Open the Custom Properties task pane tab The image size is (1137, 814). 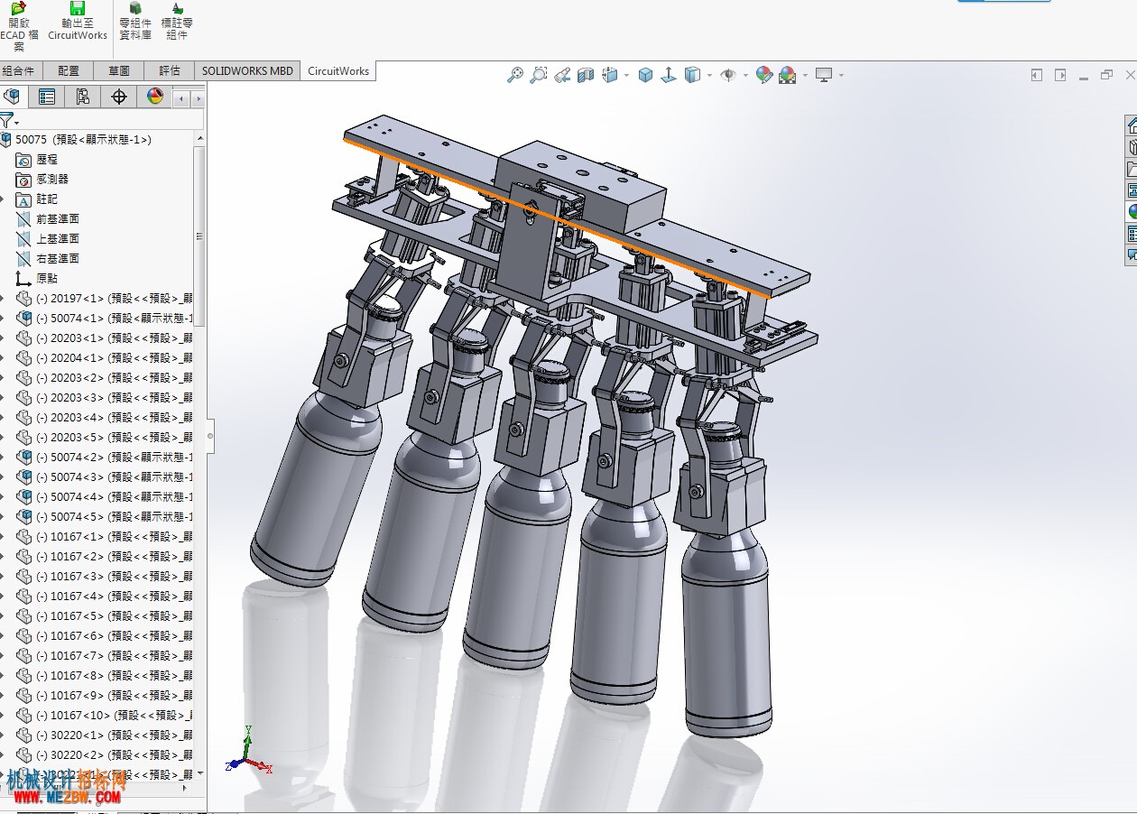(1132, 233)
